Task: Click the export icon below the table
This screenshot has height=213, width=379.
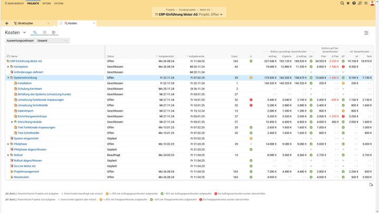Action: click(x=371, y=185)
